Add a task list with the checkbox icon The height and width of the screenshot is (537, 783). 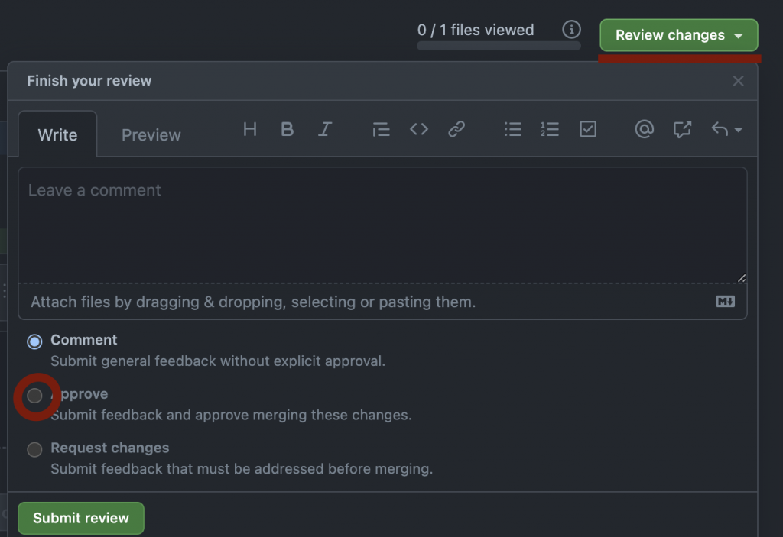(588, 129)
